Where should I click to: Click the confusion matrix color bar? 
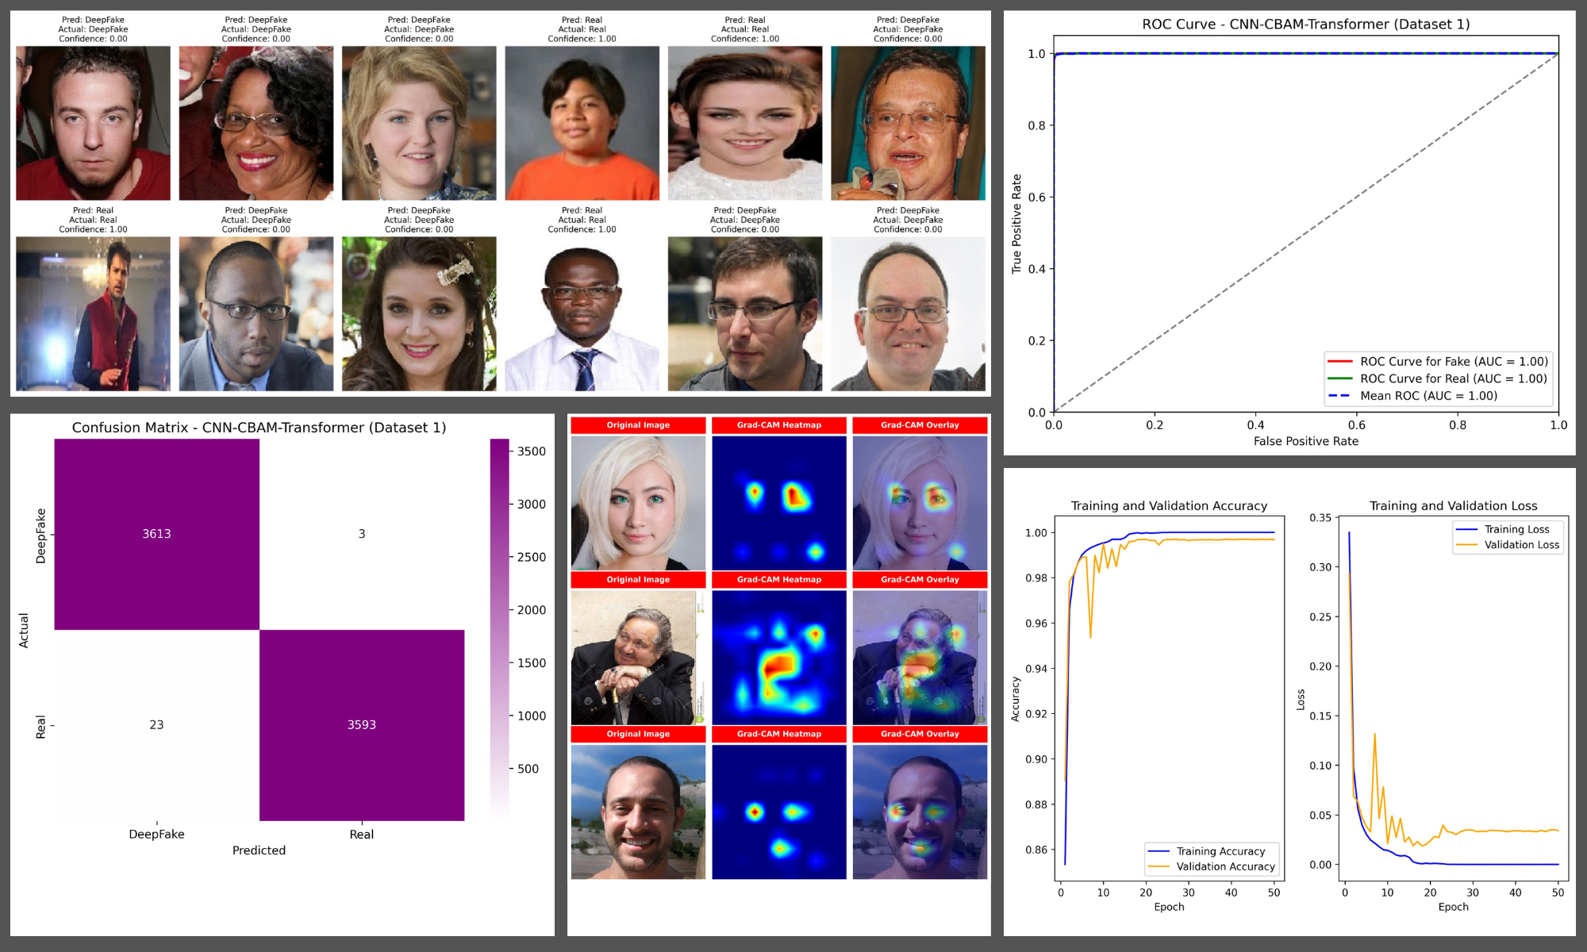[499, 627]
